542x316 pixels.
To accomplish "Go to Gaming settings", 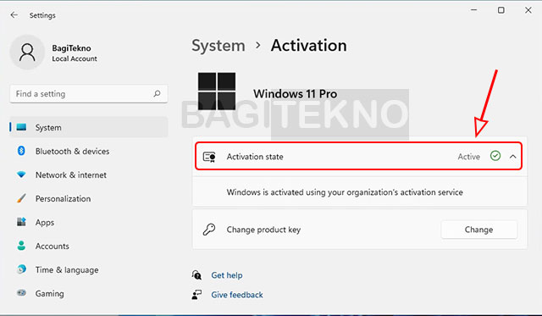I will (89, 293).
